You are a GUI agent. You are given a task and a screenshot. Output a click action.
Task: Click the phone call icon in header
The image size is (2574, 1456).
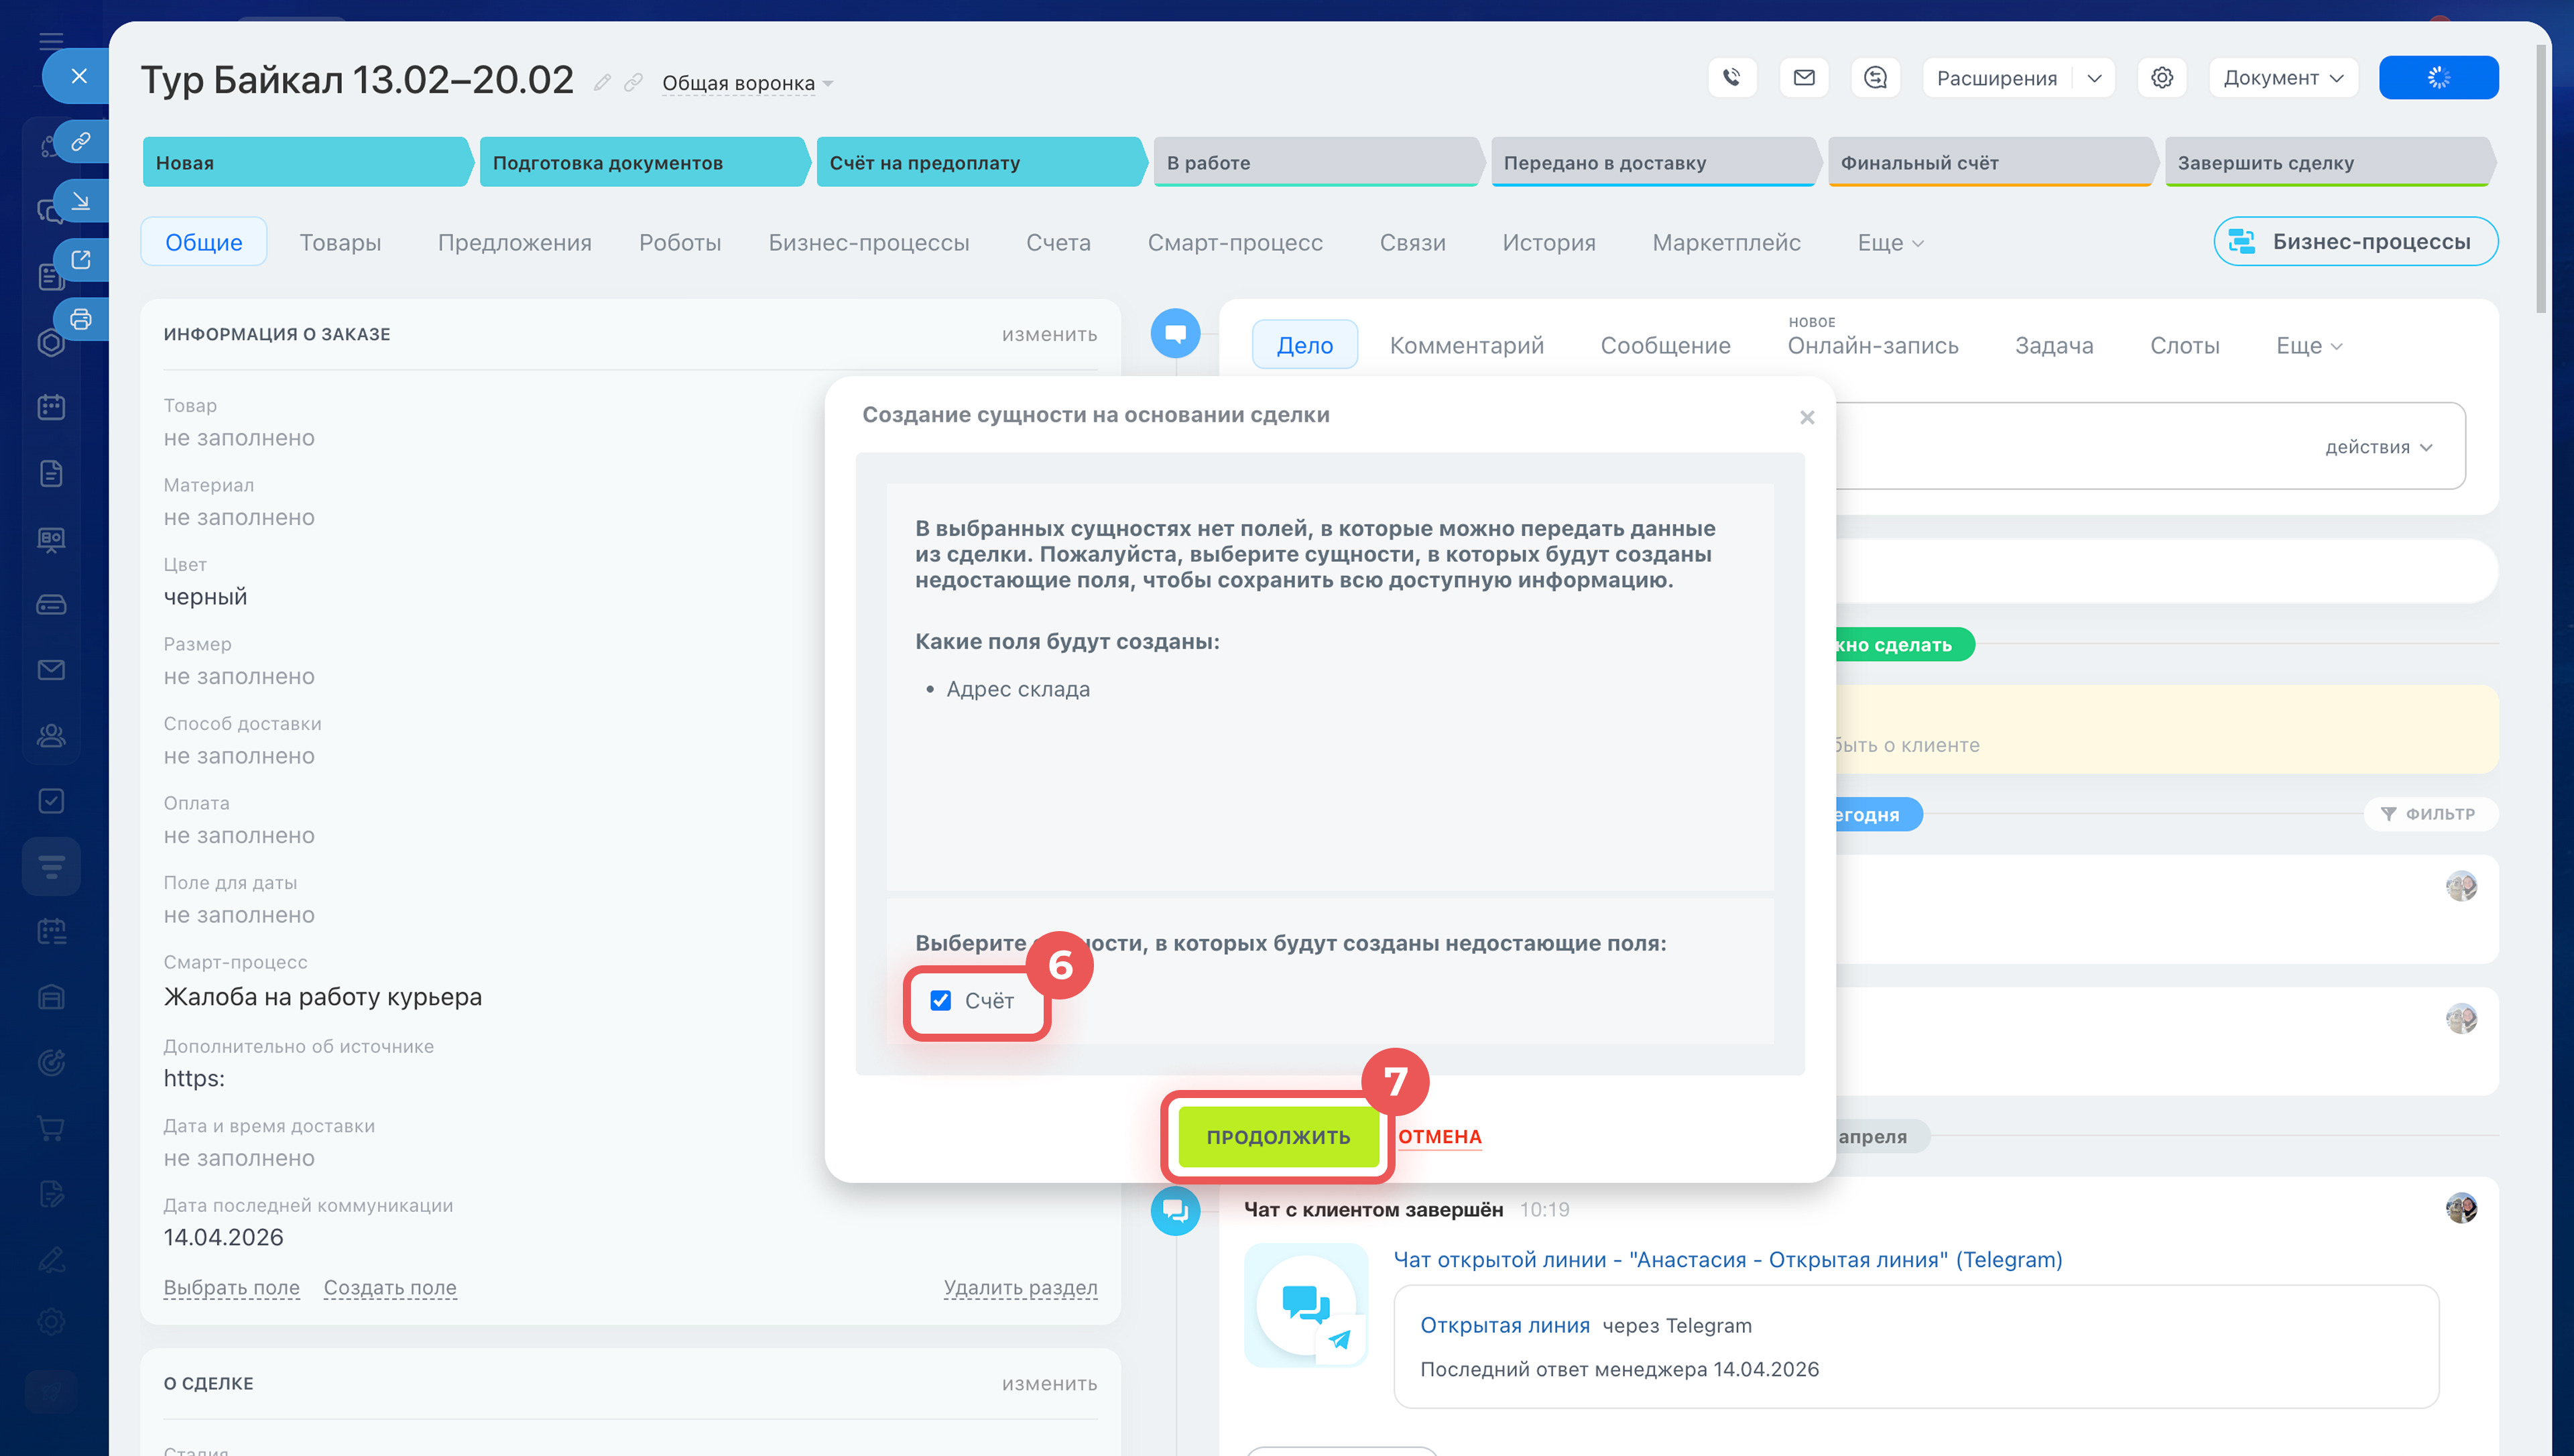click(x=1731, y=78)
